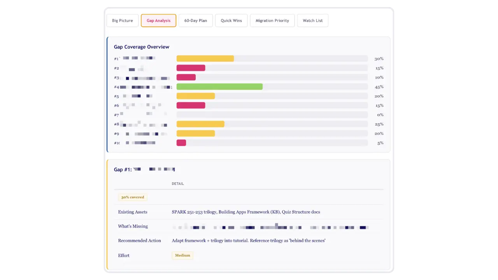Click the yellow progress bar for Gap #1
This screenshot has width=498, height=280.
(205, 58)
